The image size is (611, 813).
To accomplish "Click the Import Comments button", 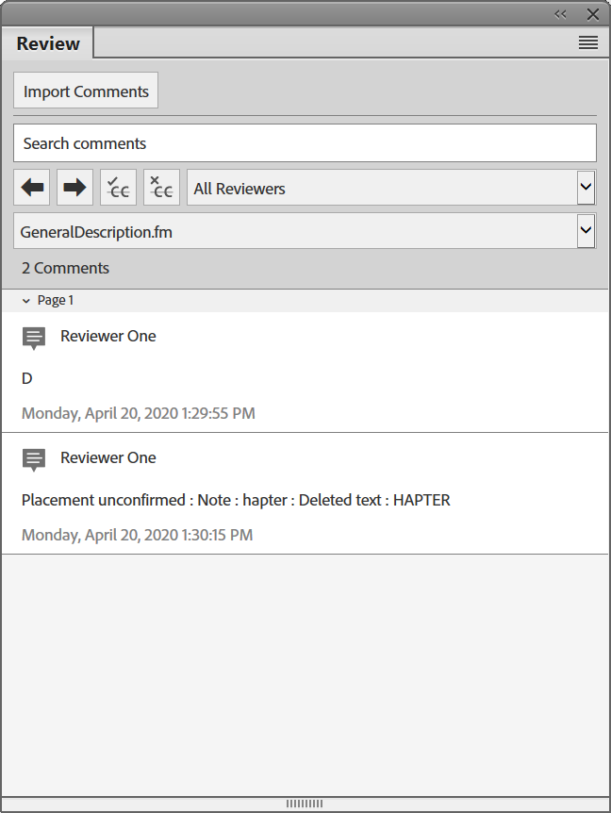I will [86, 91].
